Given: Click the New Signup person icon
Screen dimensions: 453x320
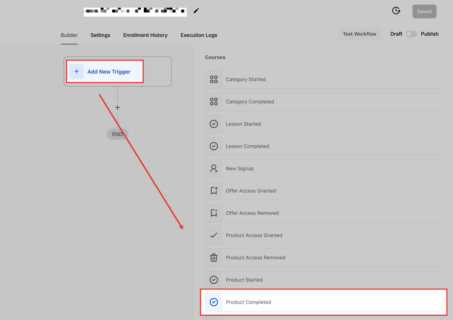Looking at the screenshot, I should (214, 169).
